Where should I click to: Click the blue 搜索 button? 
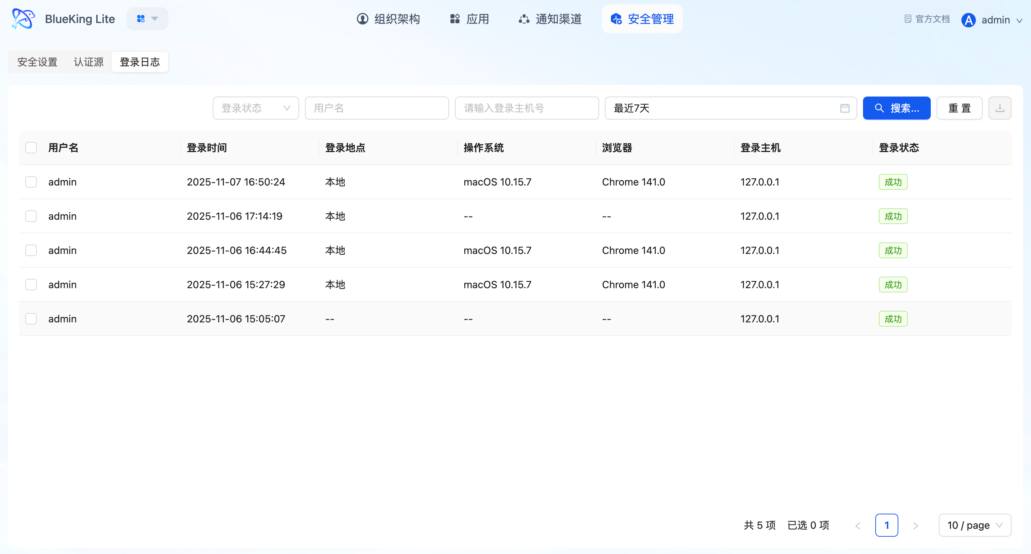(x=896, y=108)
